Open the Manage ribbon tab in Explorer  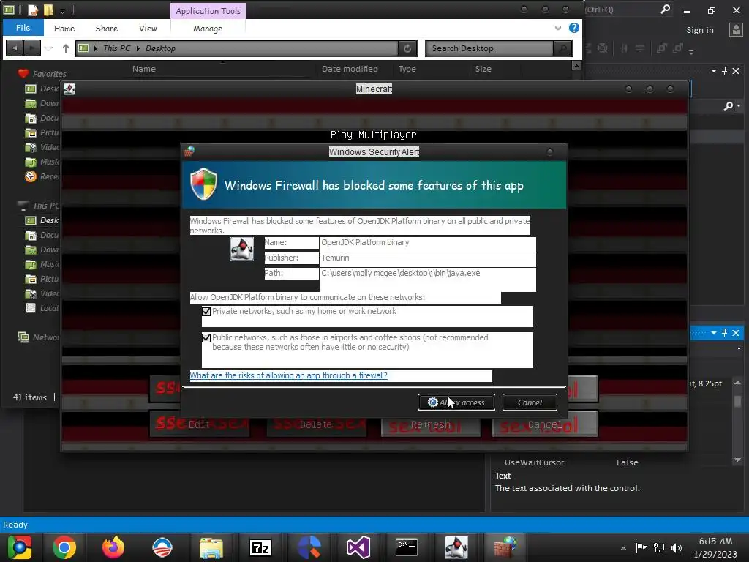(x=208, y=29)
